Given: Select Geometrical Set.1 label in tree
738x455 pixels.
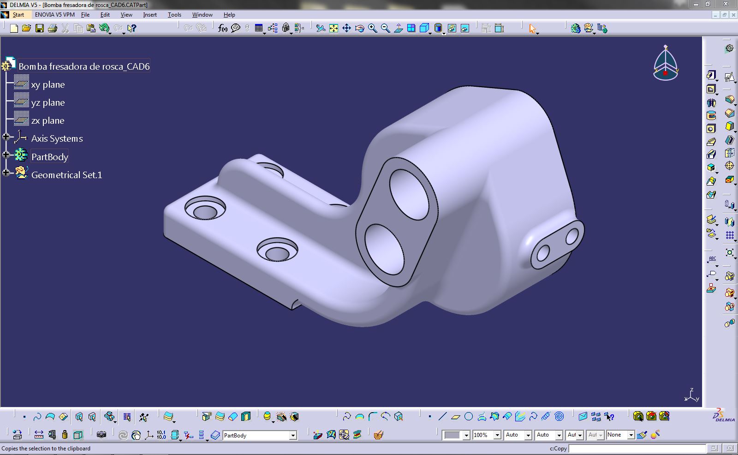Looking at the screenshot, I should [x=67, y=175].
